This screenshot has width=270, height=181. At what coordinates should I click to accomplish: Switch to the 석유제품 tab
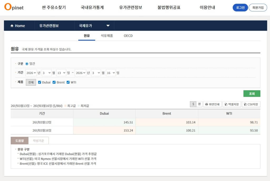pos(107,36)
